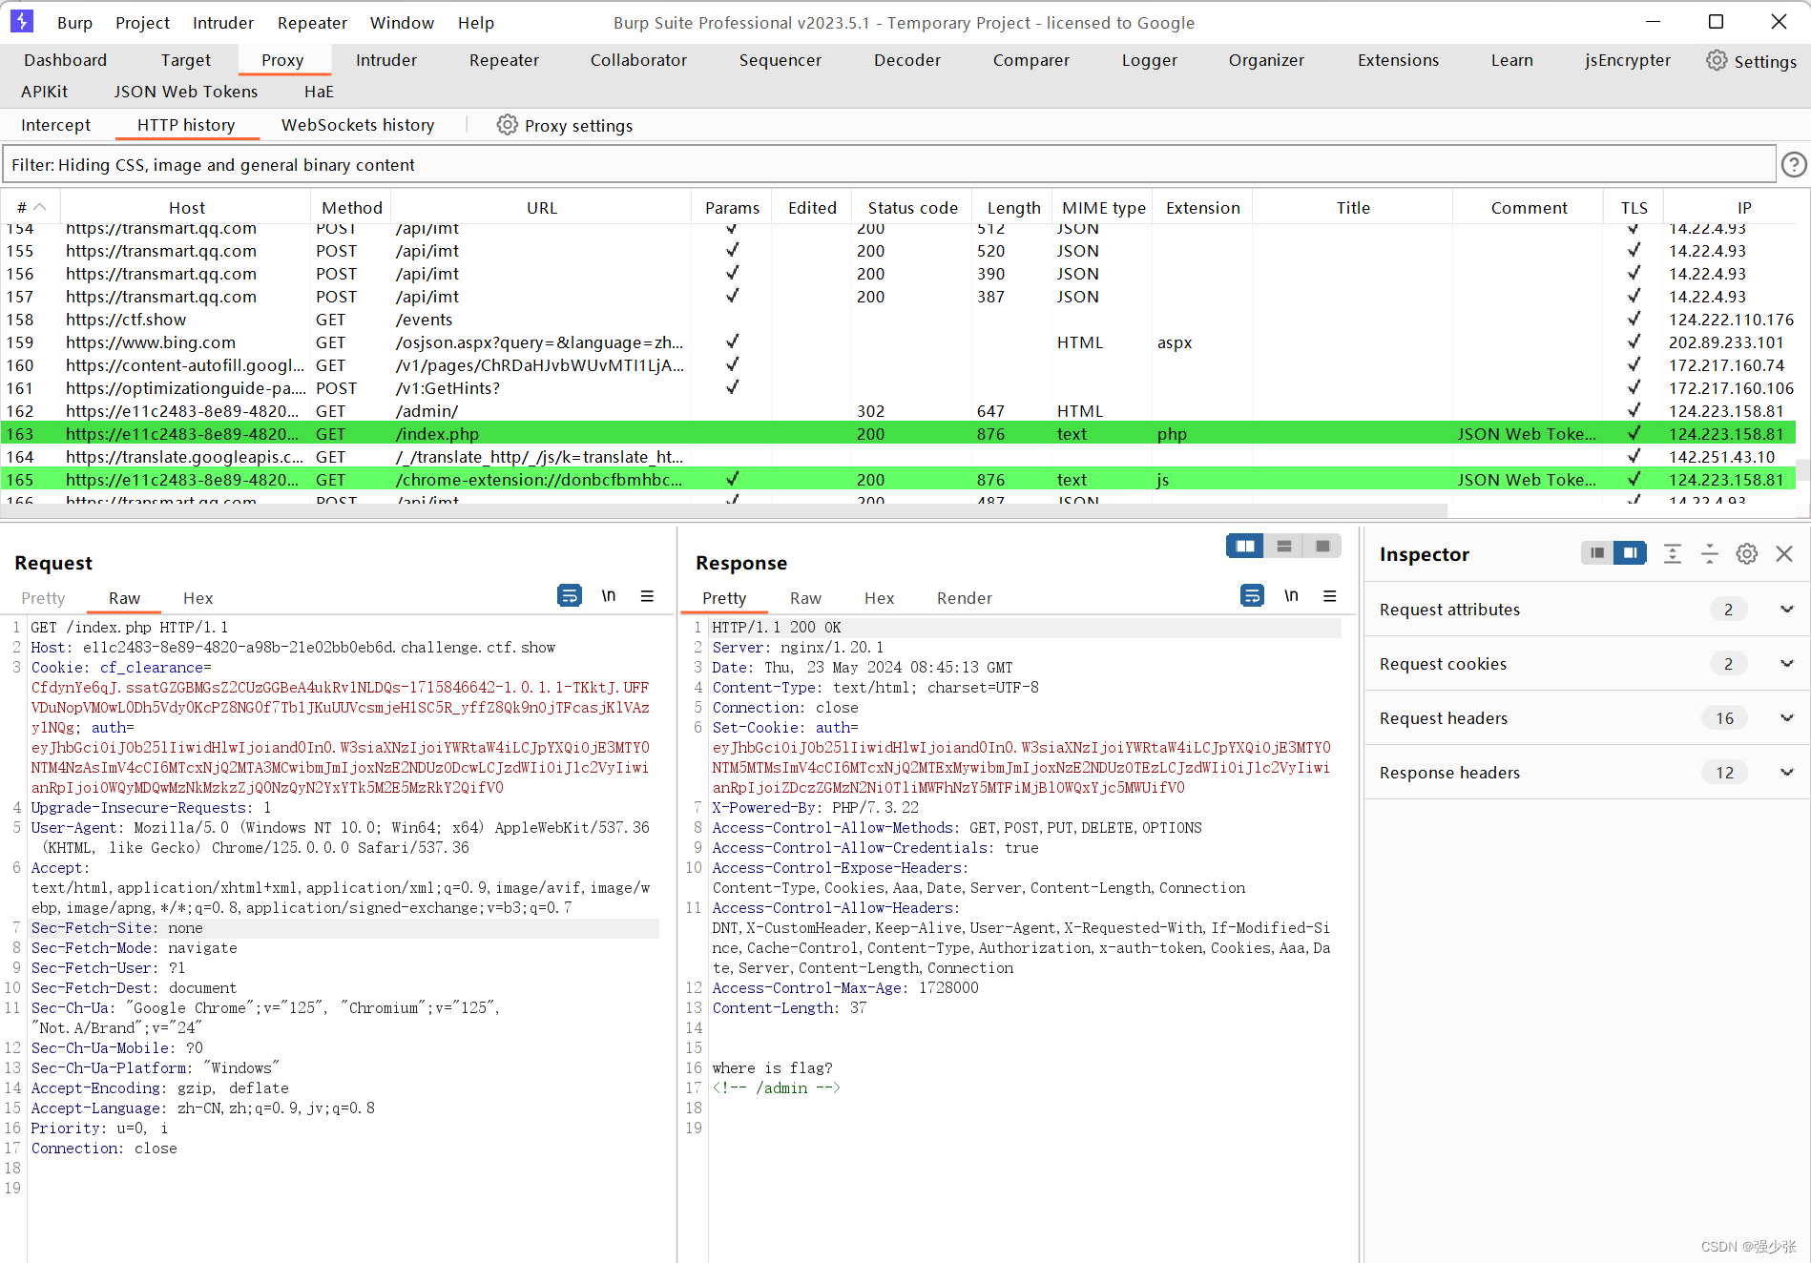The height and width of the screenshot is (1263, 1811).
Task: Switch to the Dashboard tab
Action: click(65, 60)
